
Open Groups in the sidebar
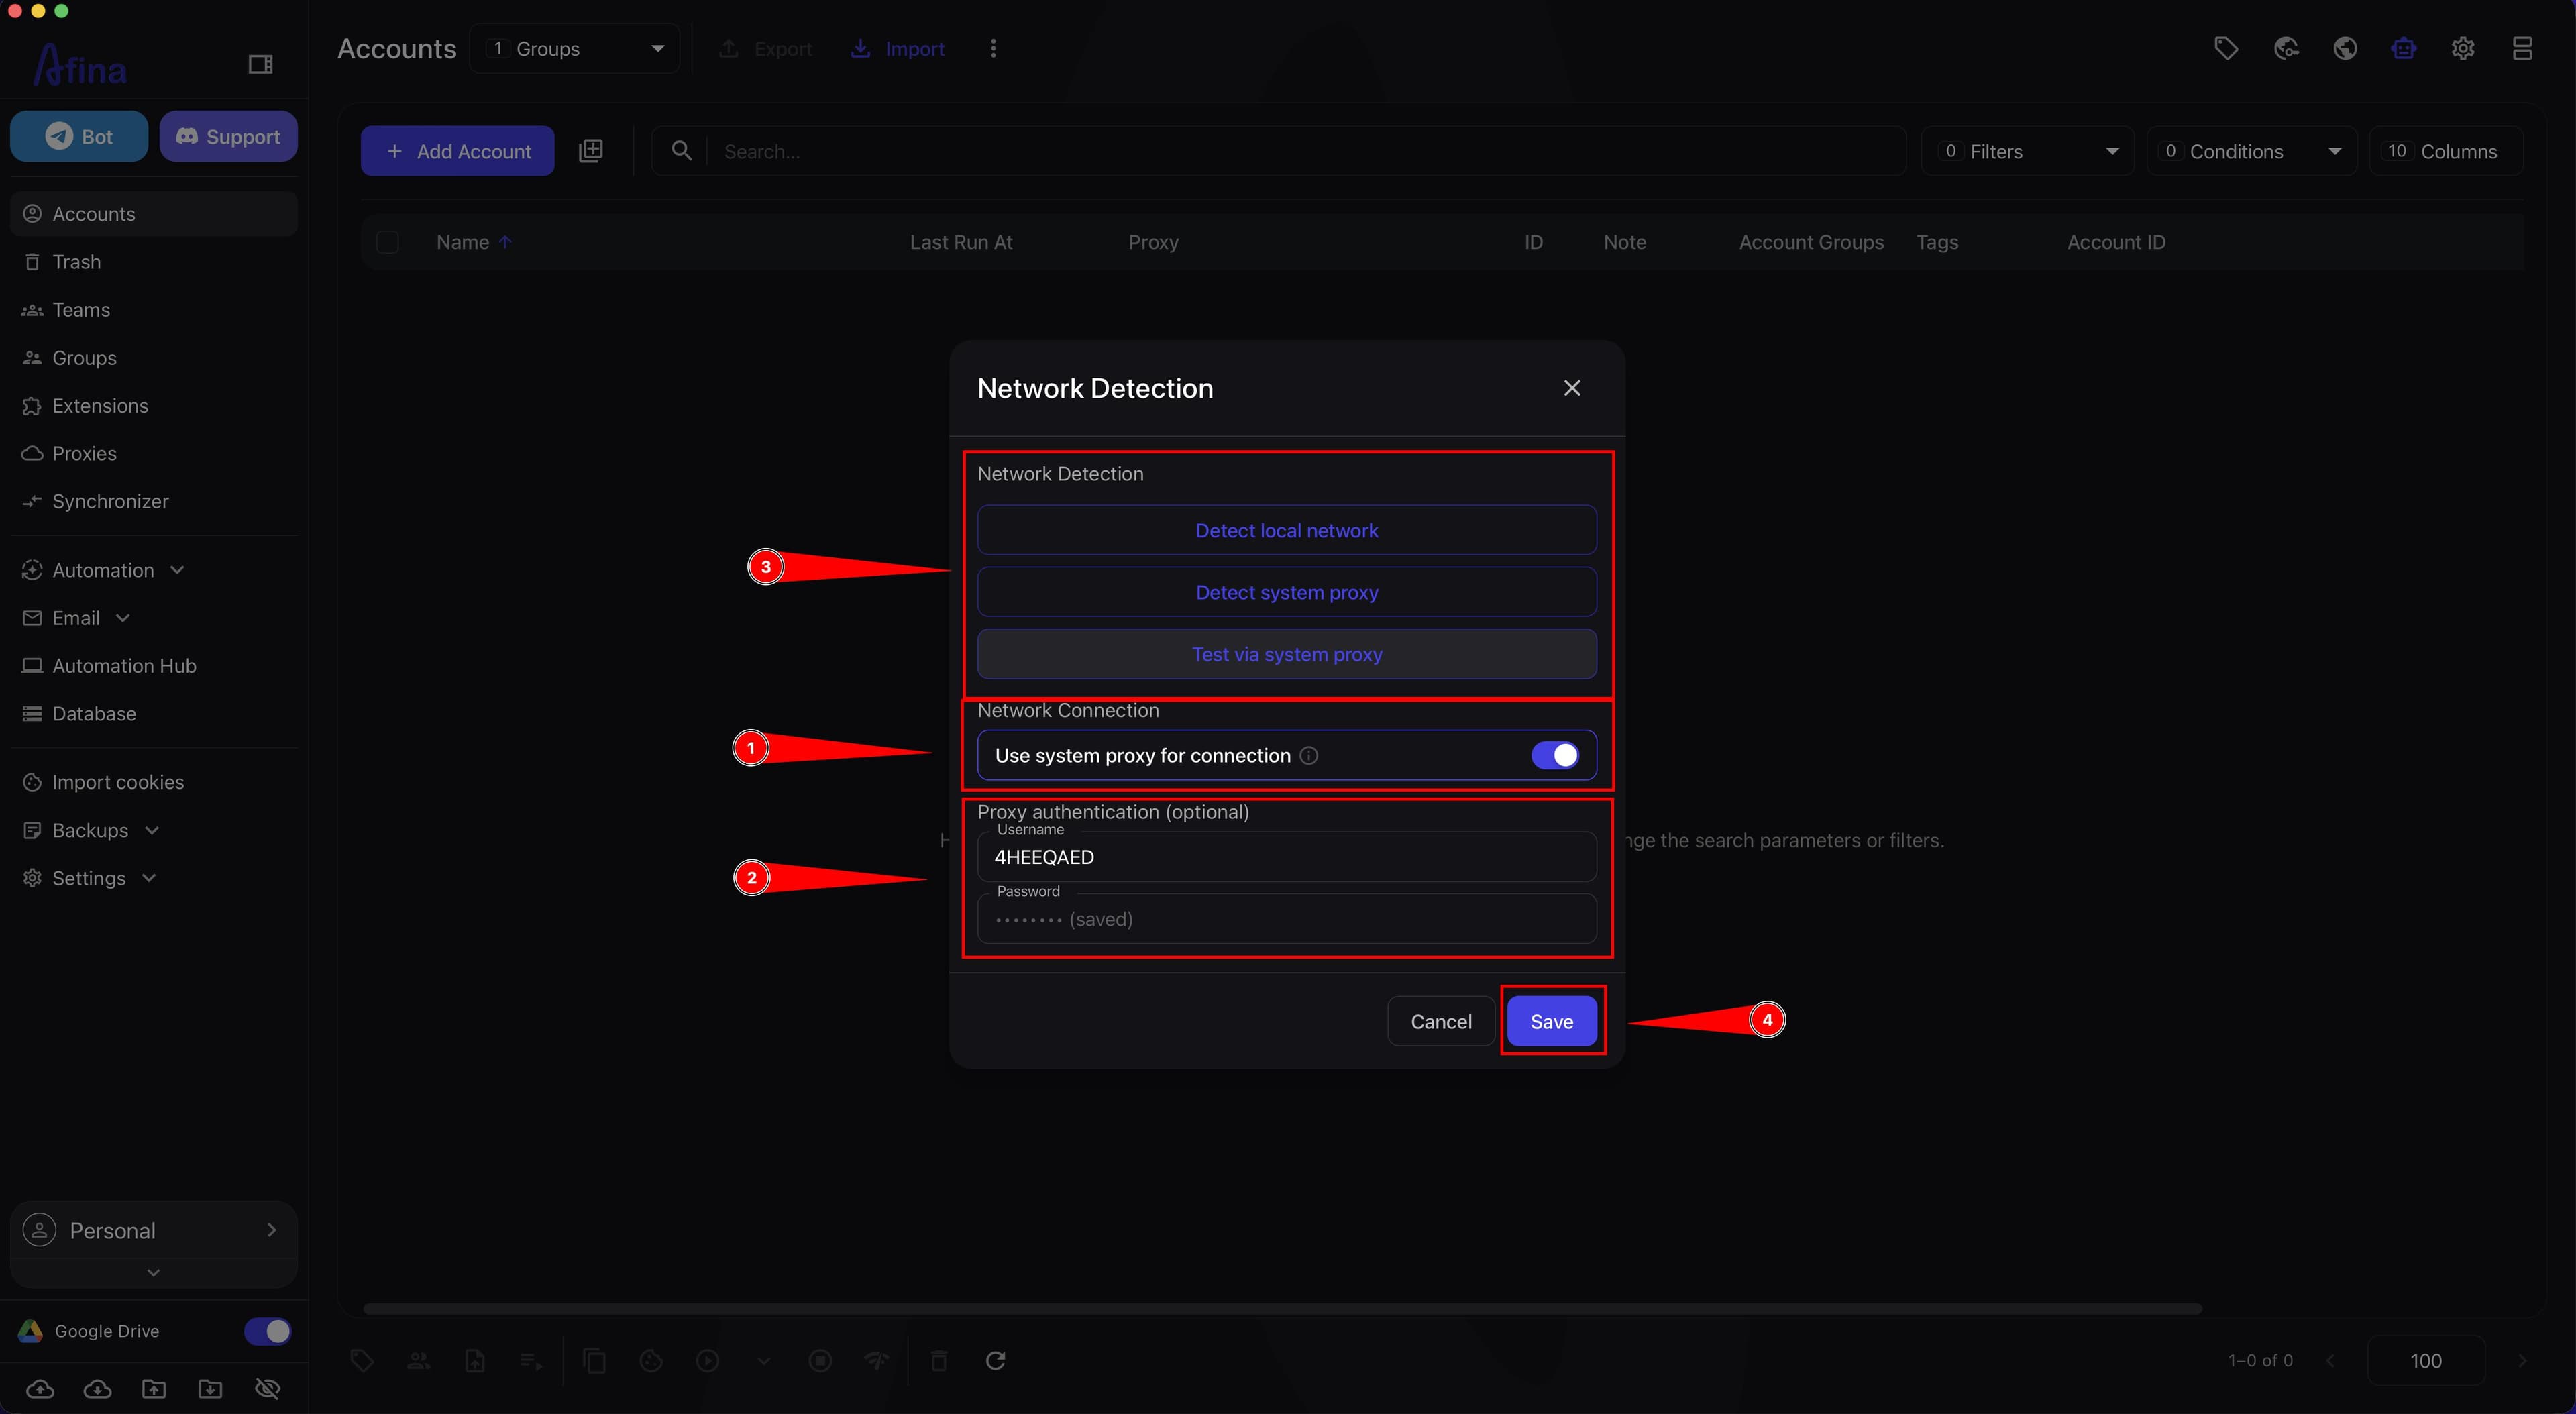[154, 358]
